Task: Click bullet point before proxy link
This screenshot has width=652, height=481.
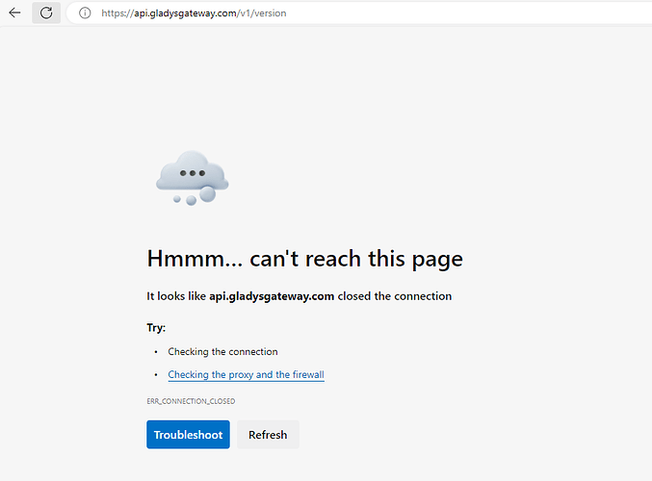Action: (156, 374)
